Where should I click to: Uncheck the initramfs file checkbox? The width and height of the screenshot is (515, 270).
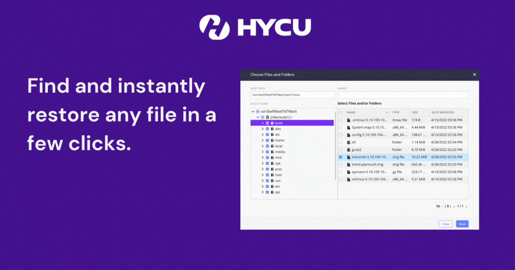click(341, 157)
